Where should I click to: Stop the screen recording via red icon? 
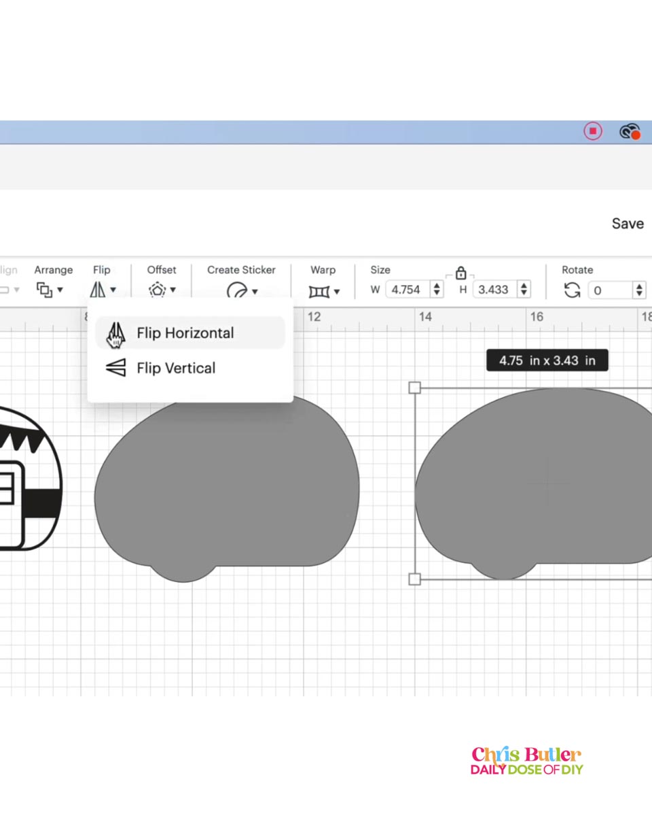pos(593,131)
